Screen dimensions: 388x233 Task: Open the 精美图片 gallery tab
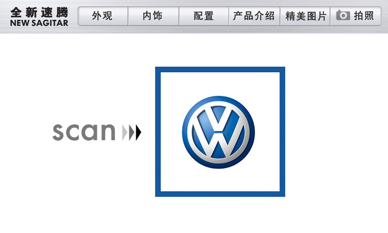point(305,16)
